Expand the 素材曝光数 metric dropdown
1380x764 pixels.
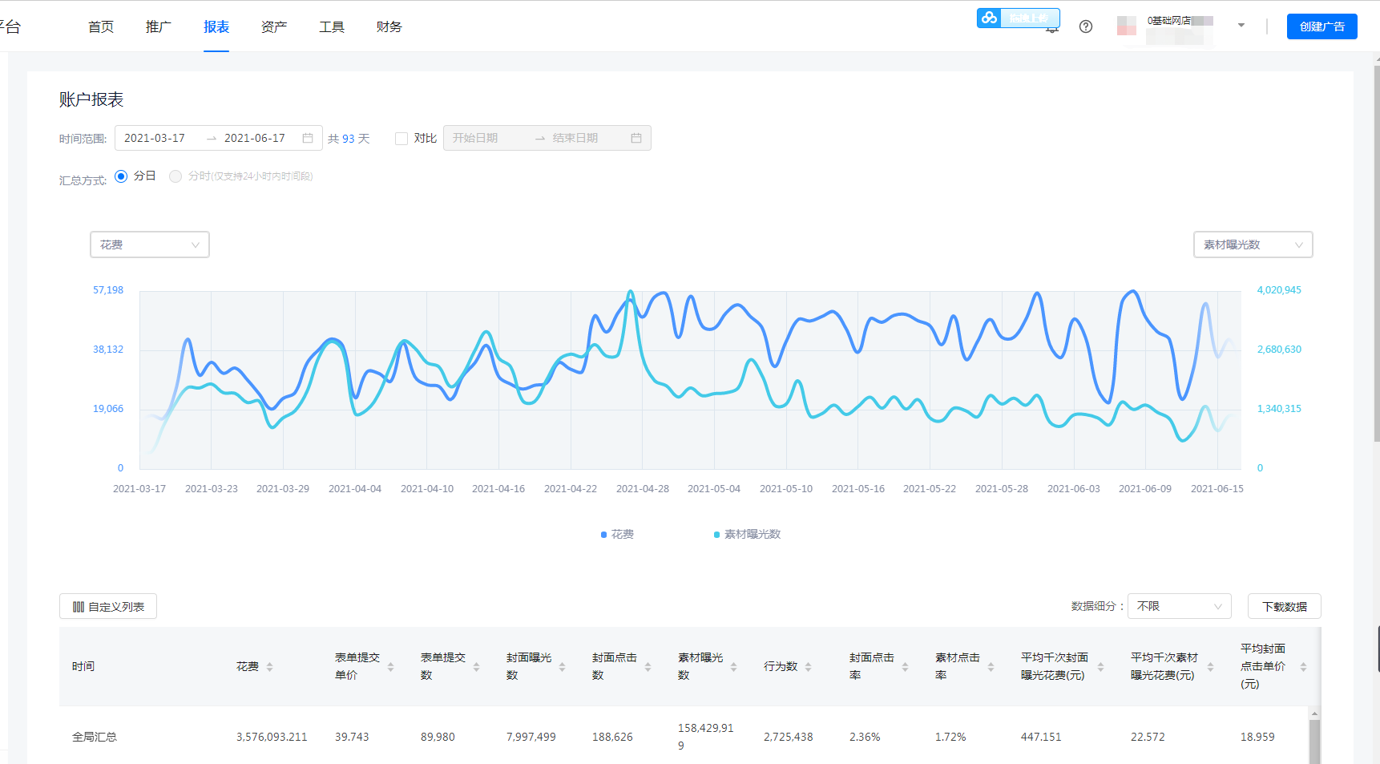pos(1253,245)
